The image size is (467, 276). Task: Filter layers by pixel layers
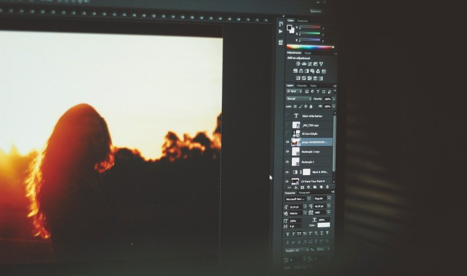point(306,92)
